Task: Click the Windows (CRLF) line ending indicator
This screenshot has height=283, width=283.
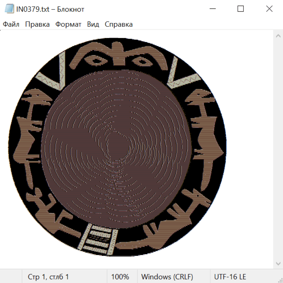Action: (167, 277)
